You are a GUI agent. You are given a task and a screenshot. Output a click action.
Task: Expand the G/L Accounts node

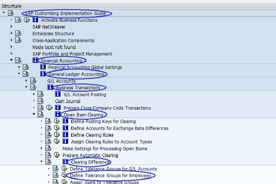pyautogui.click(x=26, y=81)
